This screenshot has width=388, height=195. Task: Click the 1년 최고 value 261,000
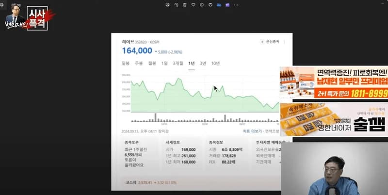(188, 156)
